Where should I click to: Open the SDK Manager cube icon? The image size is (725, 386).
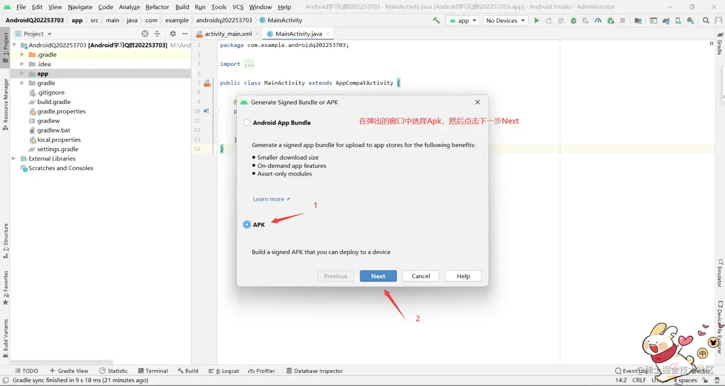coord(691,20)
